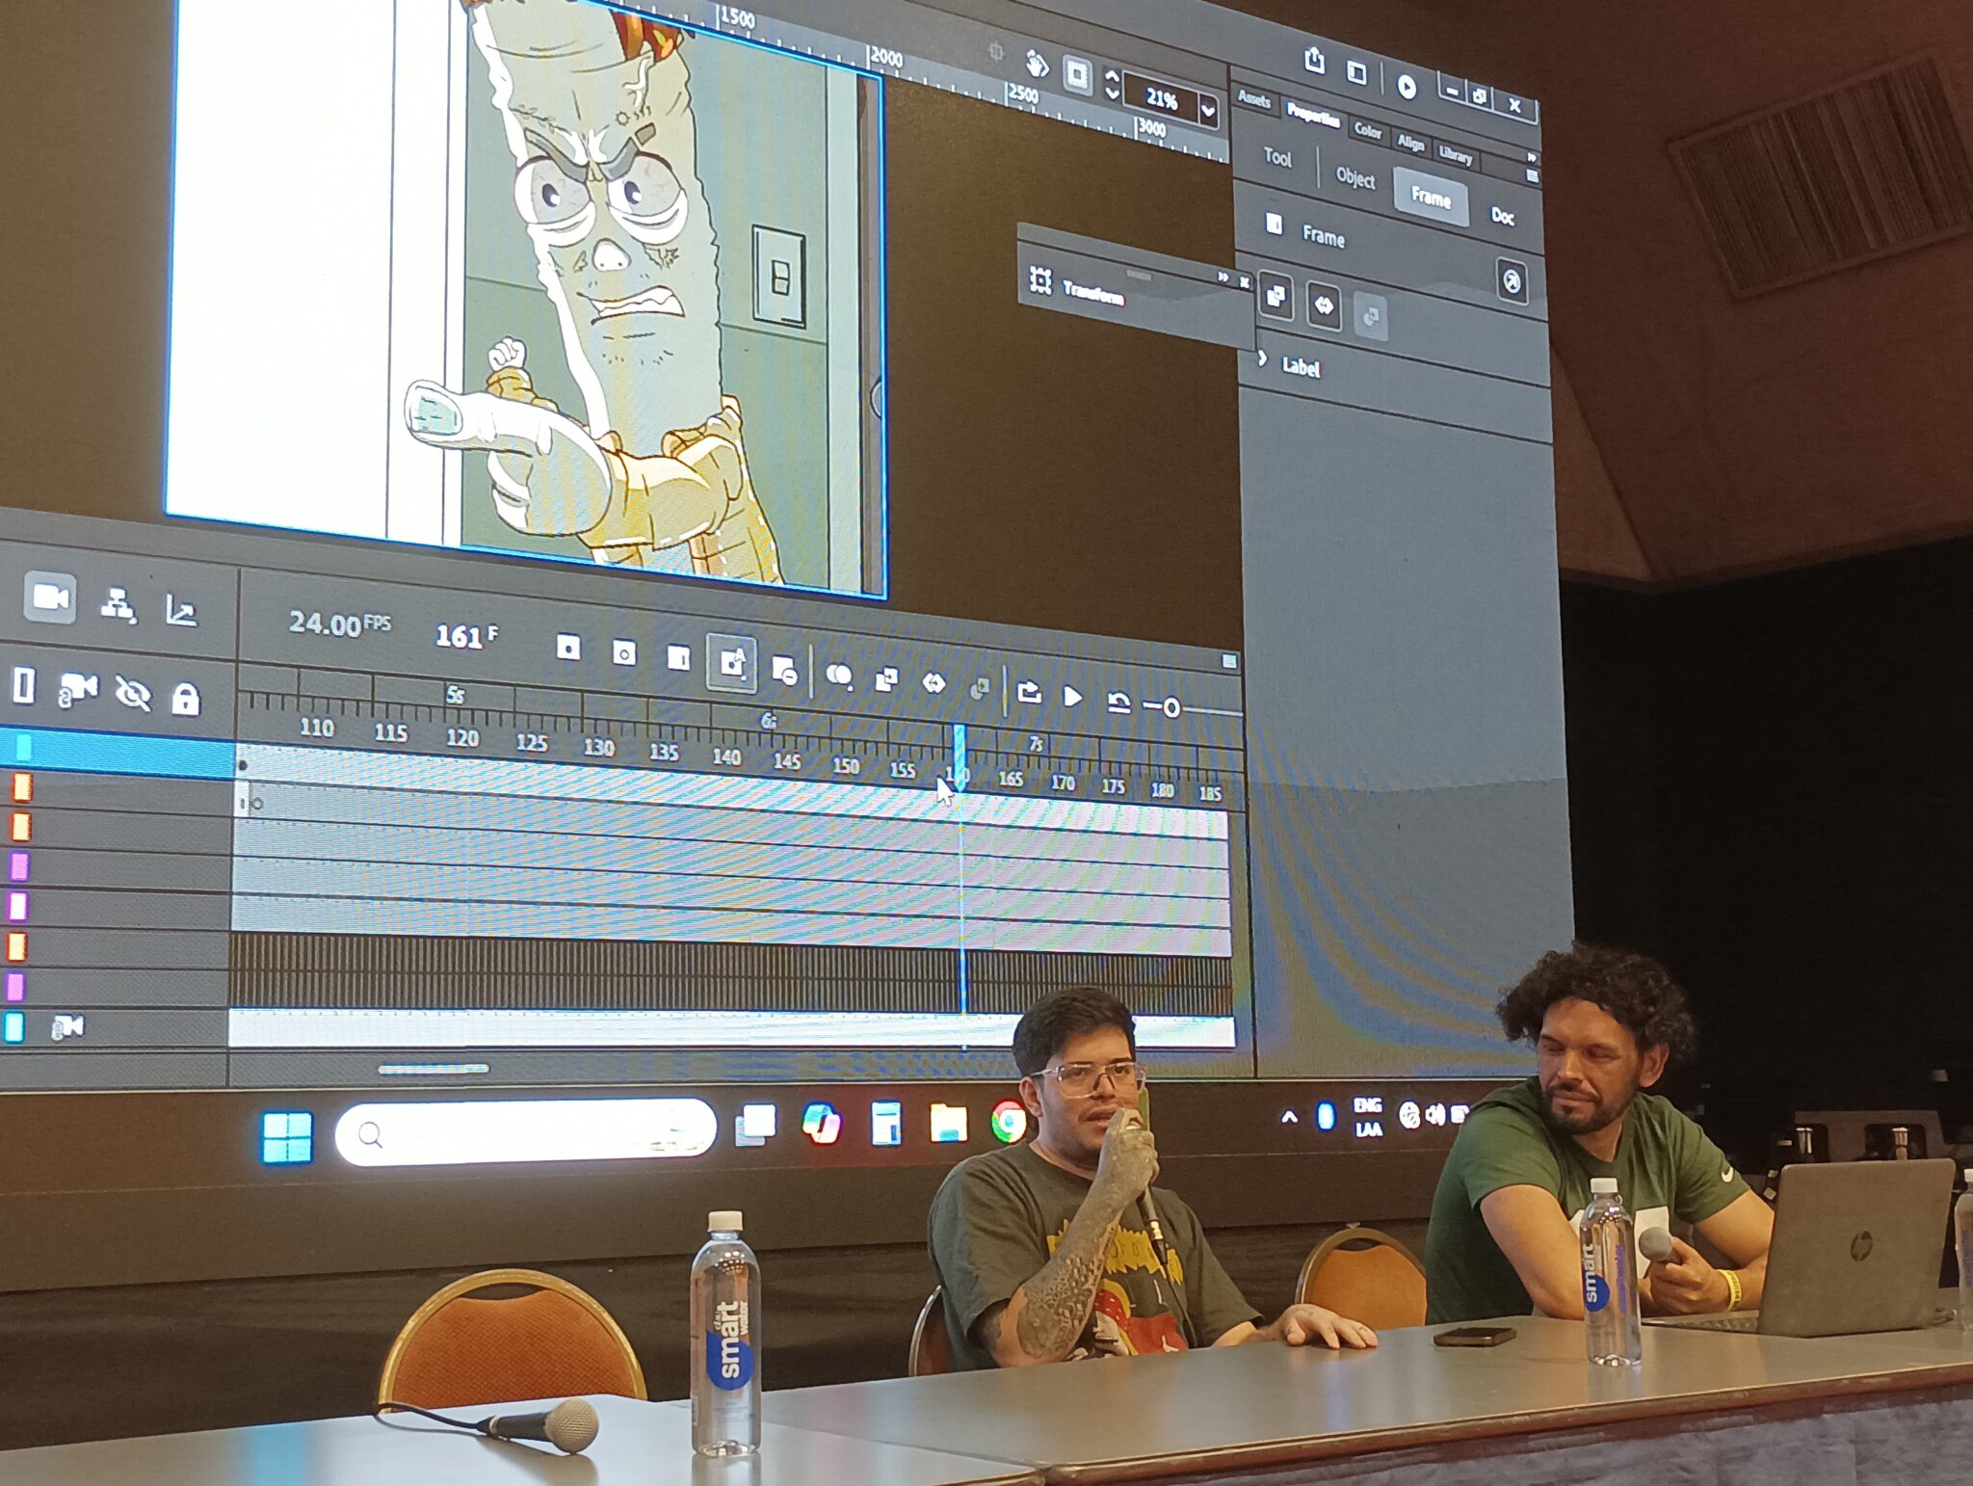Click the Doc properties button

click(x=1502, y=216)
